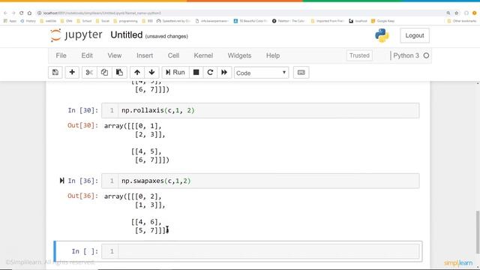This screenshot has width=480, height=270.
Task: Open the Social bookmarks folder
Action: pyautogui.click(x=103, y=21)
